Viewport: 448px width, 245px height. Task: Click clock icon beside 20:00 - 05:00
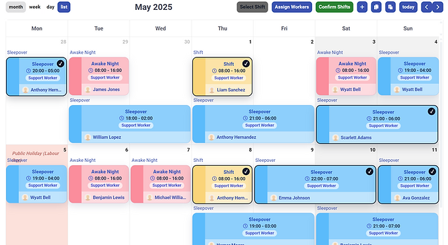28,71
